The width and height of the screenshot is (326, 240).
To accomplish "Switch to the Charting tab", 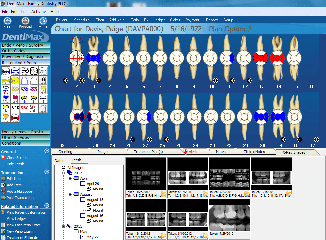I will (x=65, y=152).
